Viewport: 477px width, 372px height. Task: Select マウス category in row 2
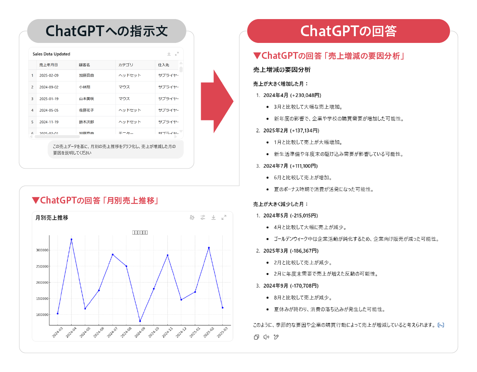click(x=136, y=87)
